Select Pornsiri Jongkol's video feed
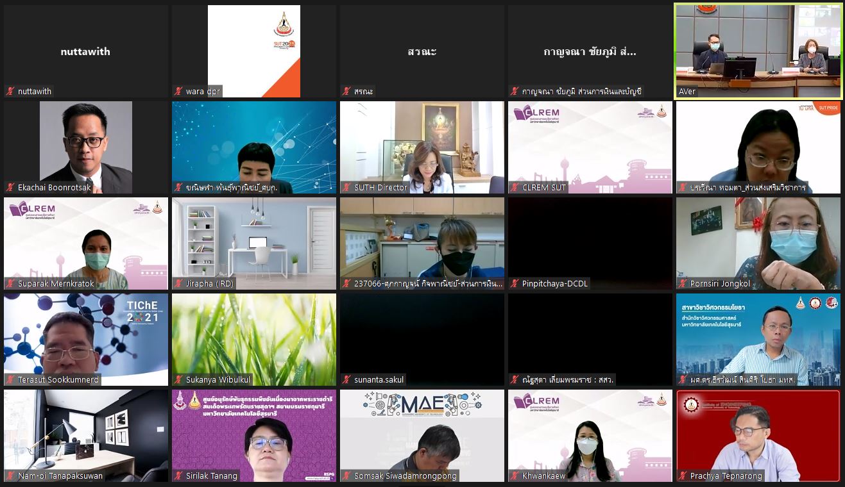Image resolution: width=845 pixels, height=487 pixels. tap(758, 244)
